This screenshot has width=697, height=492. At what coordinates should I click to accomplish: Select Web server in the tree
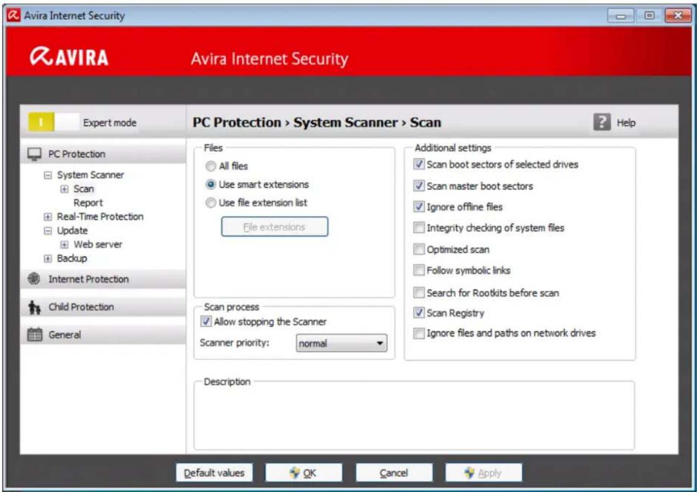pos(98,245)
